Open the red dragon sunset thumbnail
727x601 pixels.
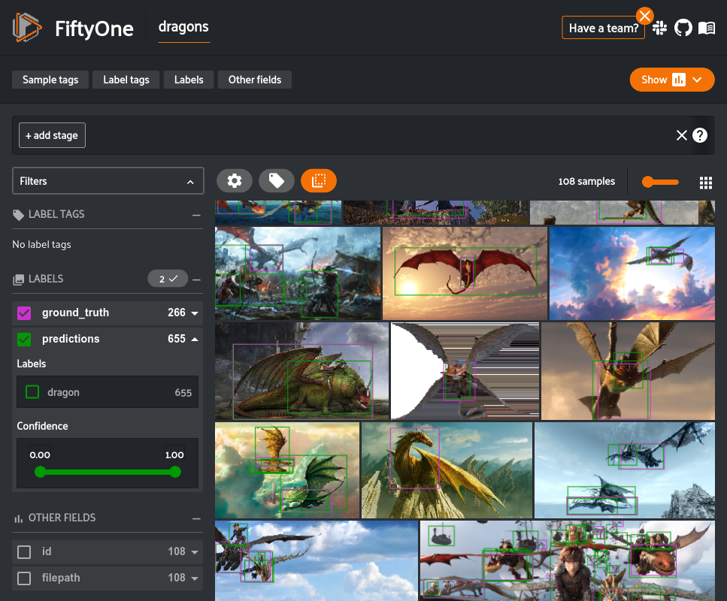pyautogui.click(x=465, y=273)
